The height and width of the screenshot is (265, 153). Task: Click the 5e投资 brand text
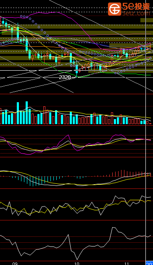136,6
